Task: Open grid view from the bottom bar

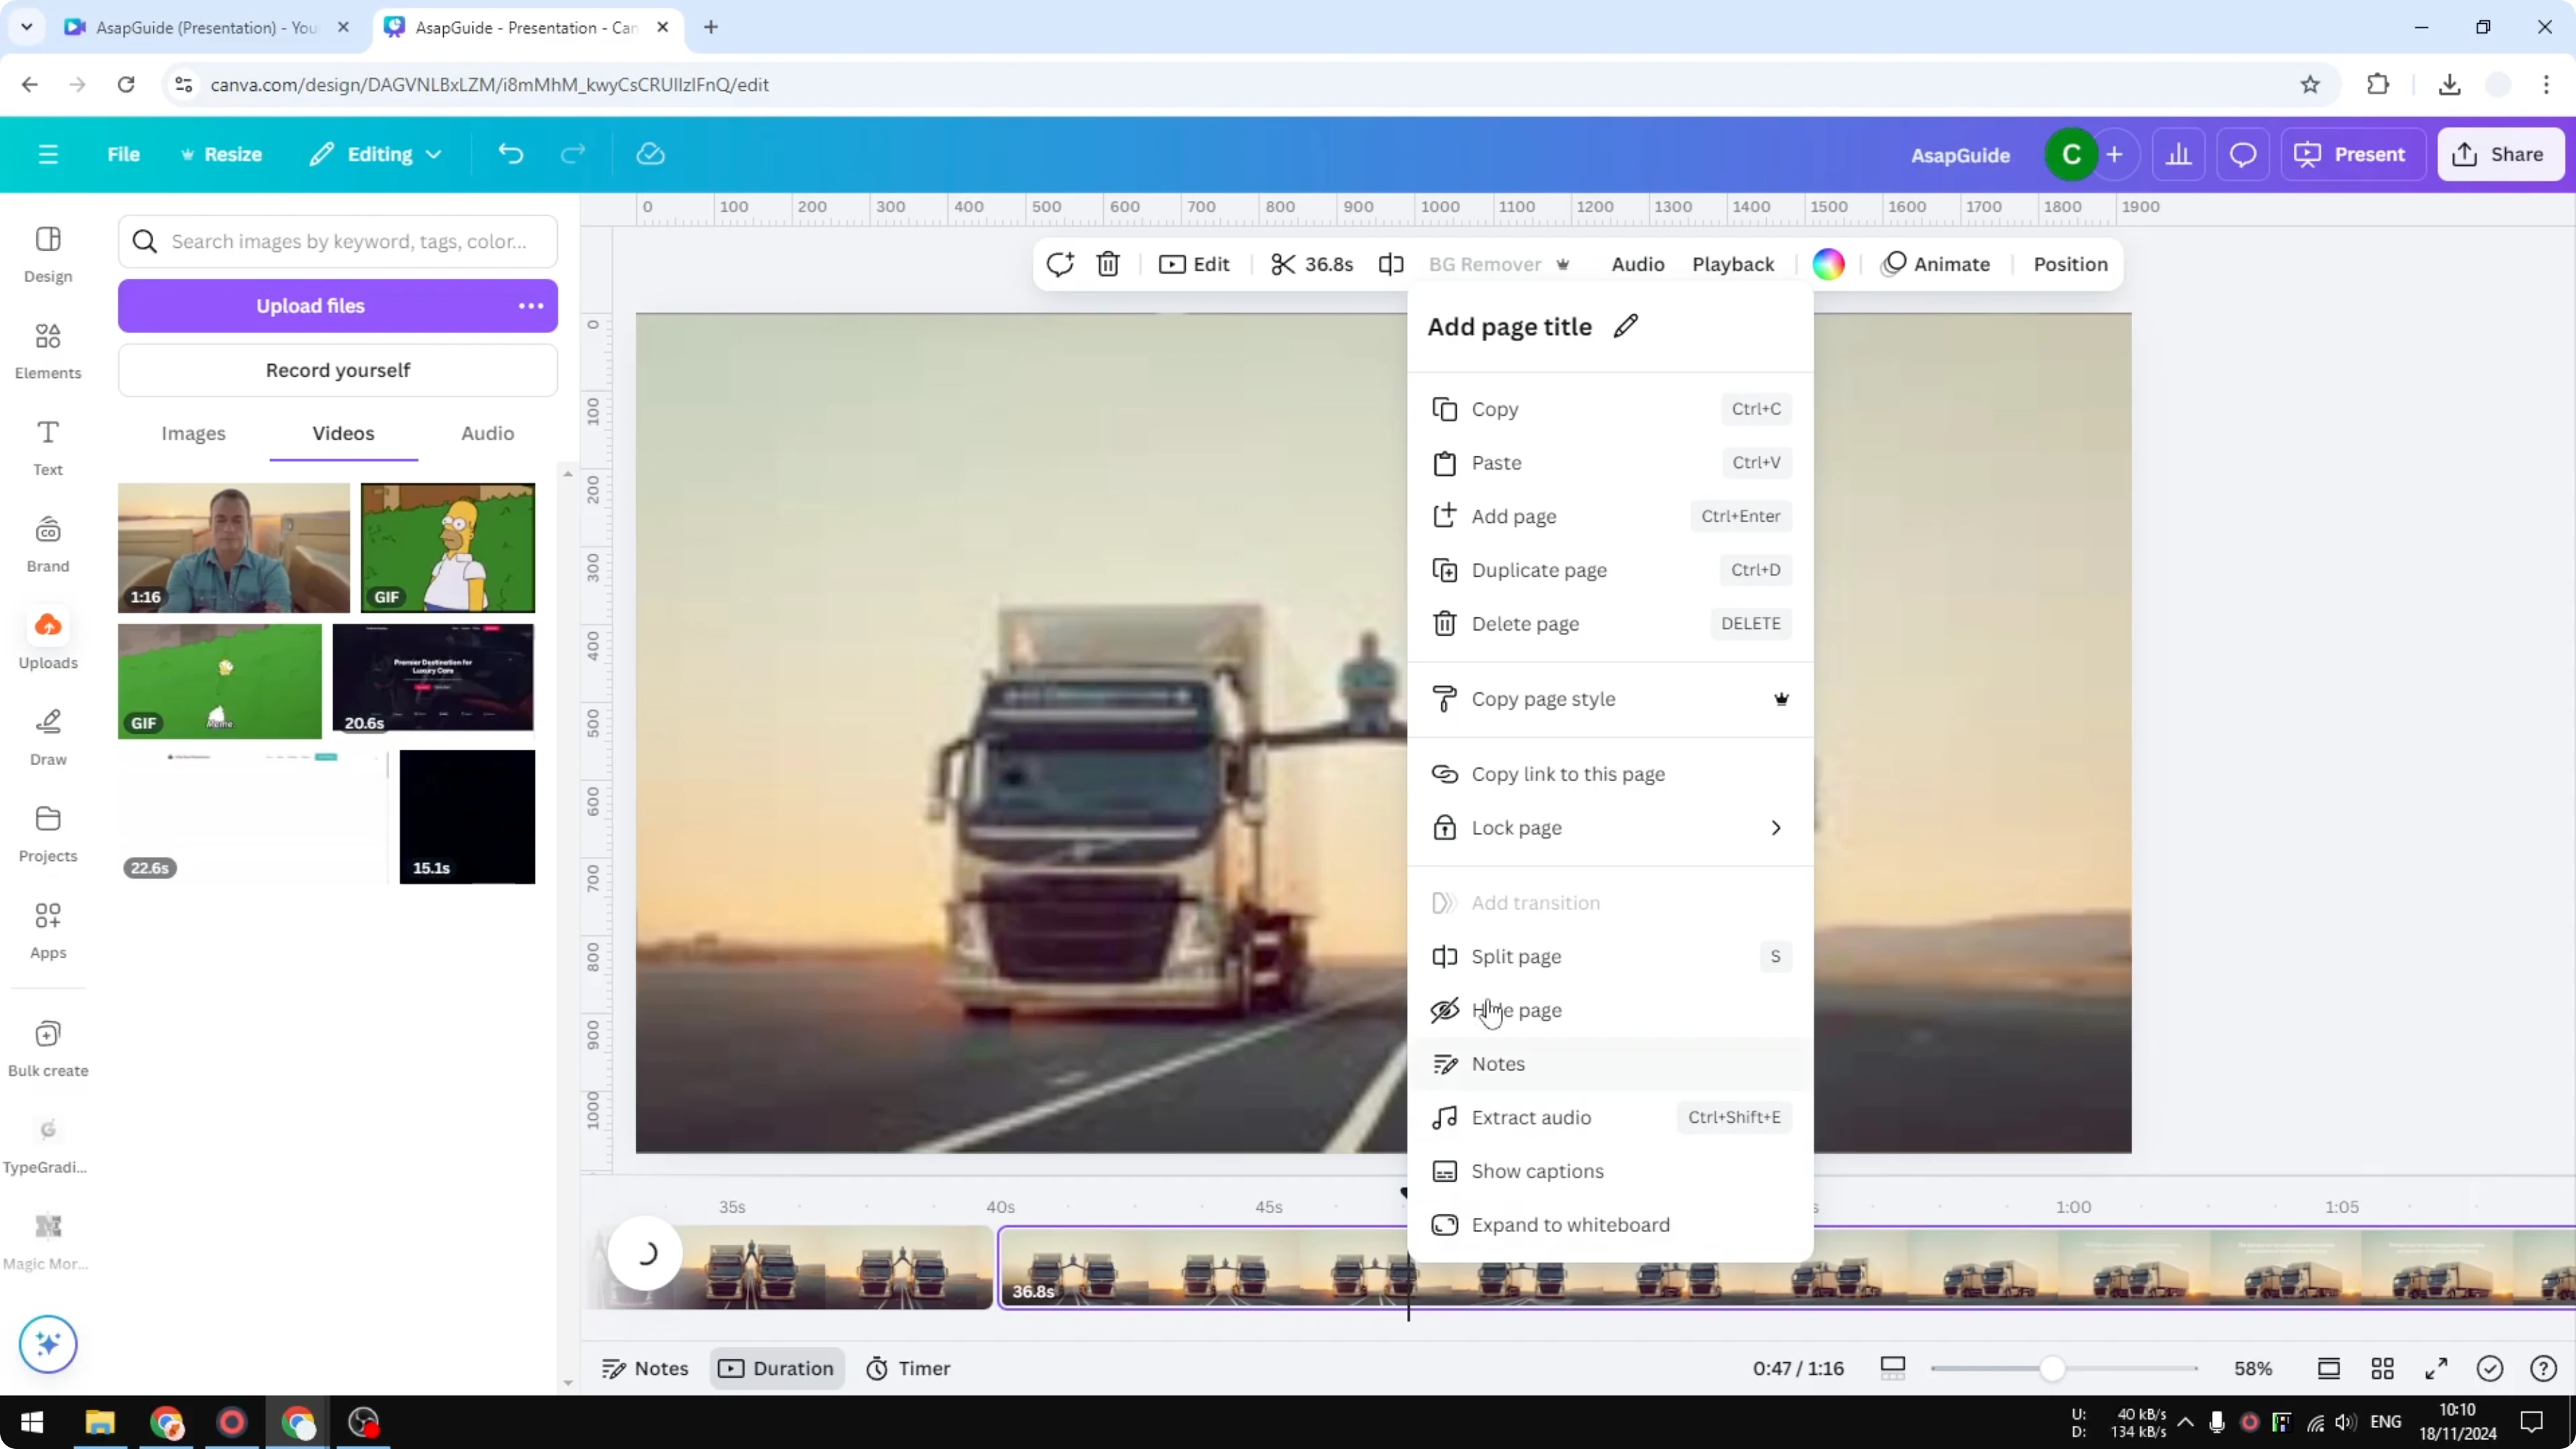Action: [x=2383, y=1368]
